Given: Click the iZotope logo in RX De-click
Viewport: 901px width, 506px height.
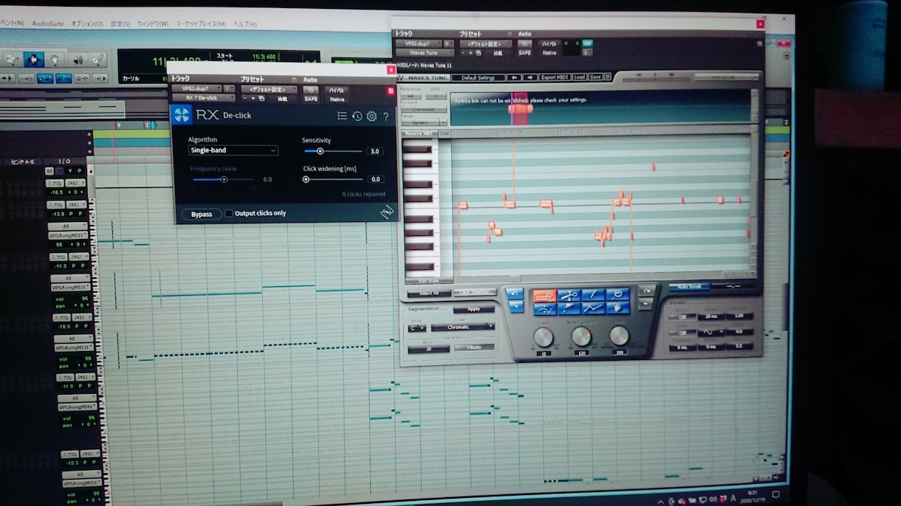Looking at the screenshot, I should tap(182, 114).
